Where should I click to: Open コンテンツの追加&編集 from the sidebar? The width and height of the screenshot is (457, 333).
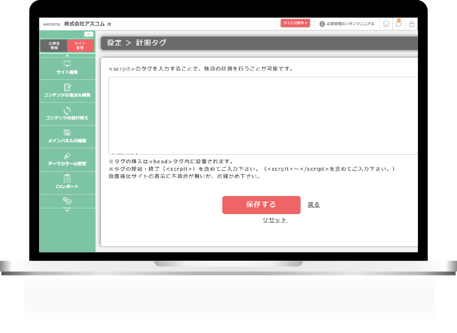point(67,87)
